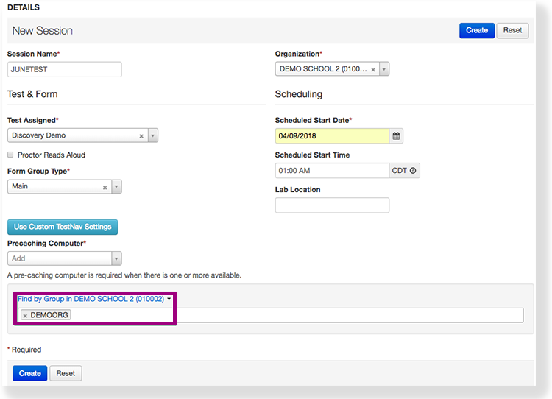Viewport: 552px width, 399px height.
Task: Click the calendar icon beside Scheduled Start Date
Action: [396, 136]
